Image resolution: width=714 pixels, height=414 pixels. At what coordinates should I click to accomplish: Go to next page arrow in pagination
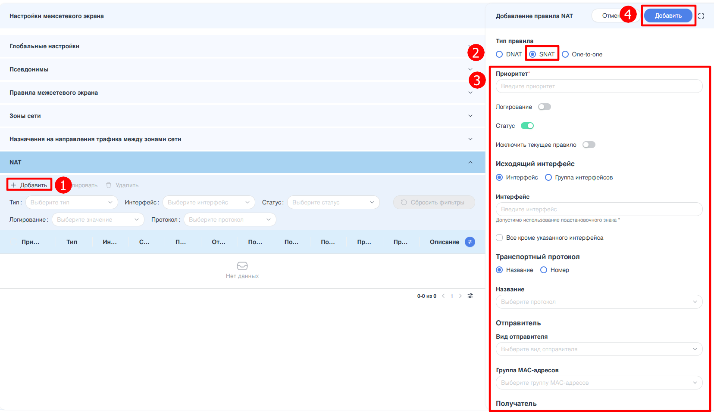coord(460,296)
